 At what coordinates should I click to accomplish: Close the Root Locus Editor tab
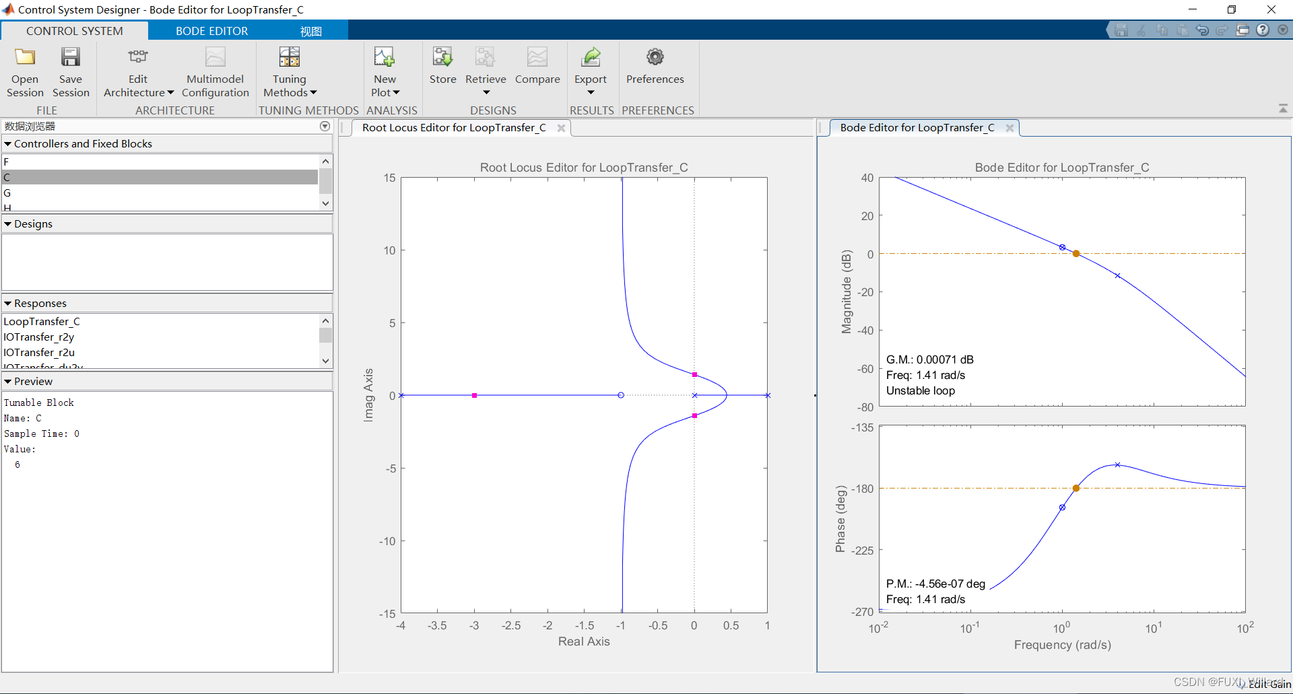click(561, 128)
